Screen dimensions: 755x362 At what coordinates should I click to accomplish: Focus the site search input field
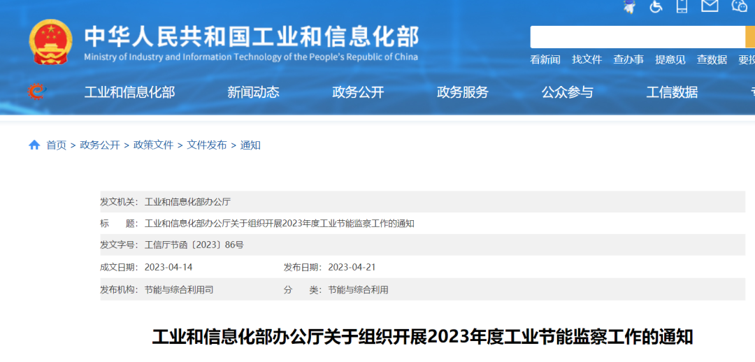(x=638, y=37)
